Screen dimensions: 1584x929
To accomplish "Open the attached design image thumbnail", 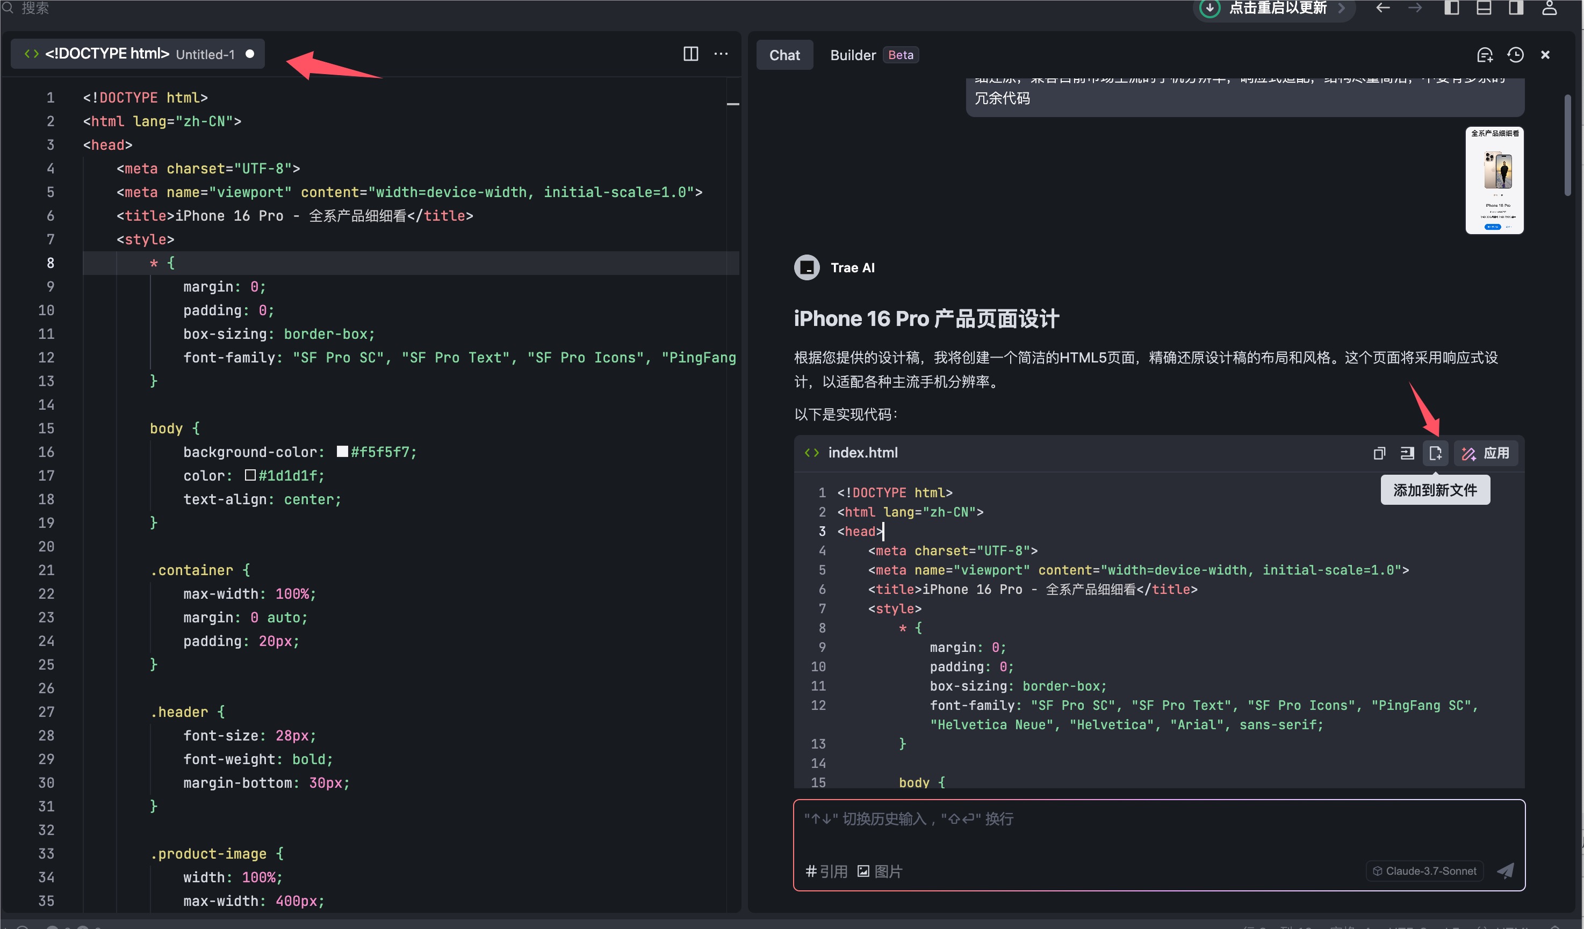I will click(x=1494, y=180).
